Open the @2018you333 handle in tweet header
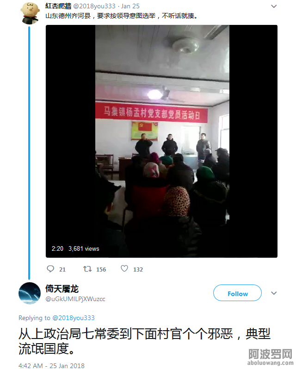The height and width of the screenshot is (369, 296). (94, 6)
